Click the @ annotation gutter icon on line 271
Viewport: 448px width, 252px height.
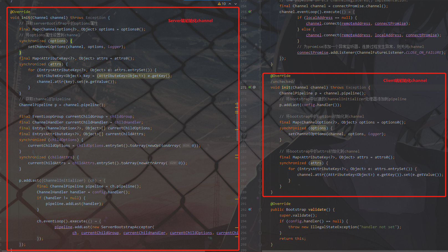254,87
